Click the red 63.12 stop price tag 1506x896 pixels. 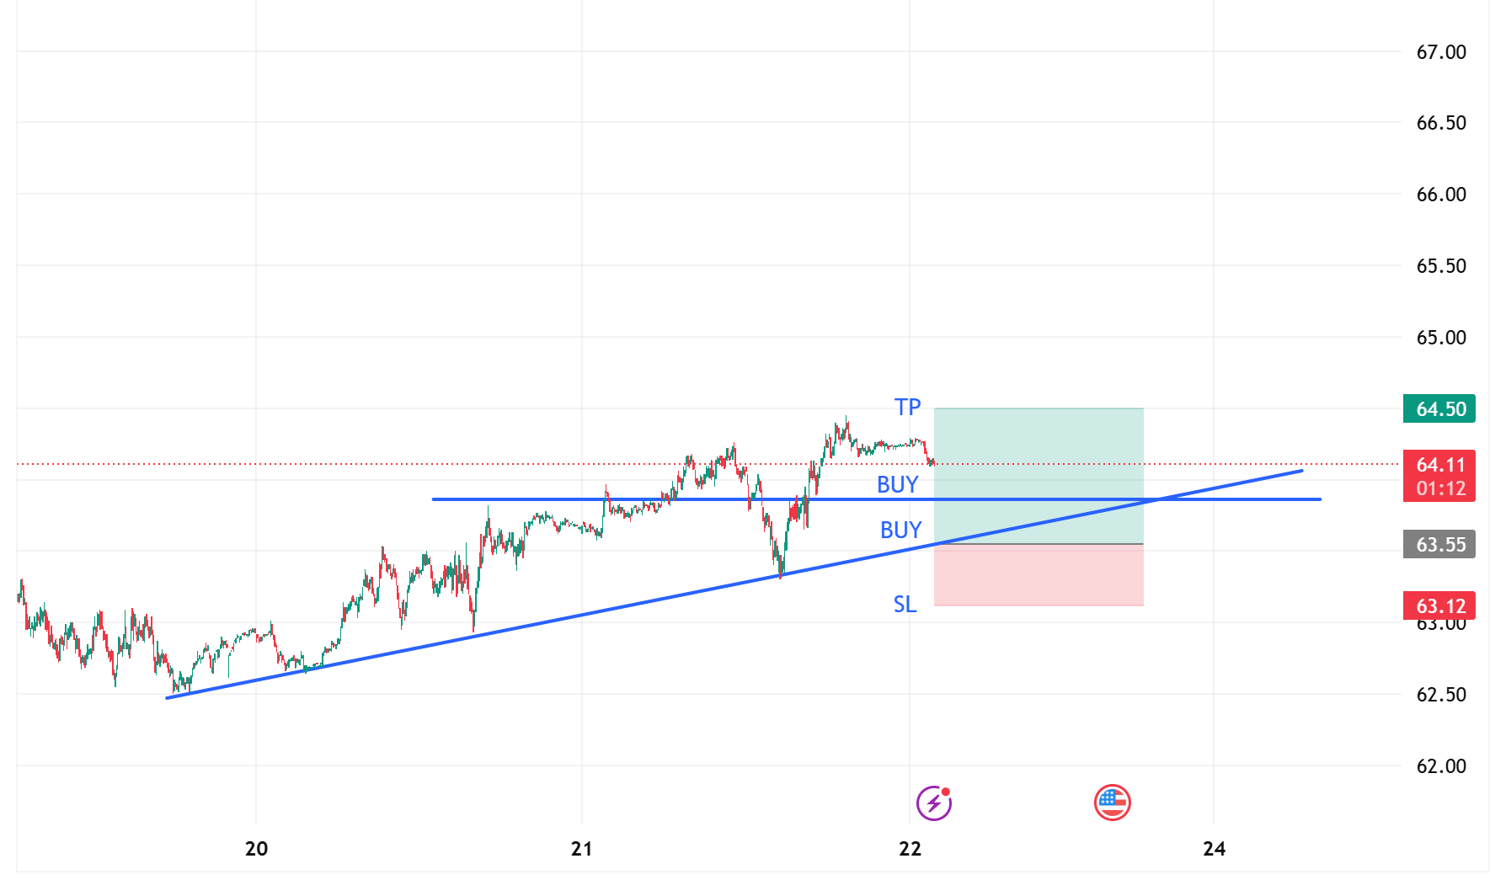tap(1439, 605)
